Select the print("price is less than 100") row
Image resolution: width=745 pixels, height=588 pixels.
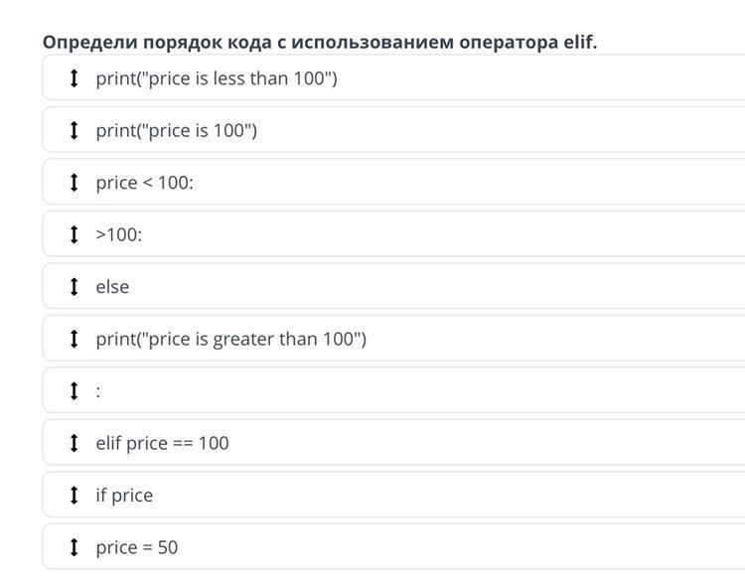397,78
